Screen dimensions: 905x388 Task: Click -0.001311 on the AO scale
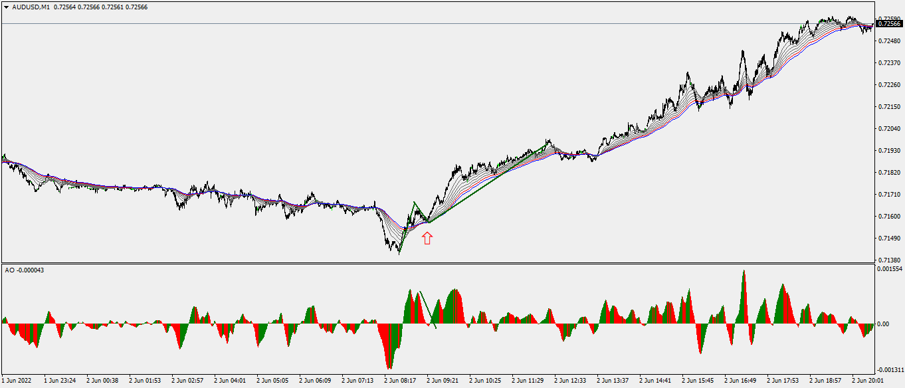coord(890,370)
